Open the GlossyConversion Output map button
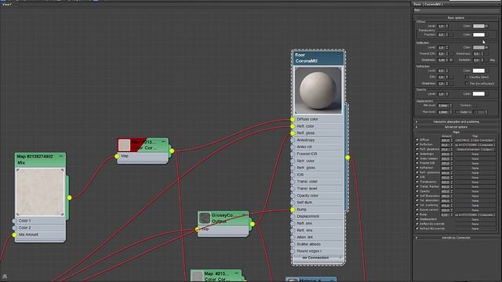This screenshot has width=502, height=282. tap(475, 150)
